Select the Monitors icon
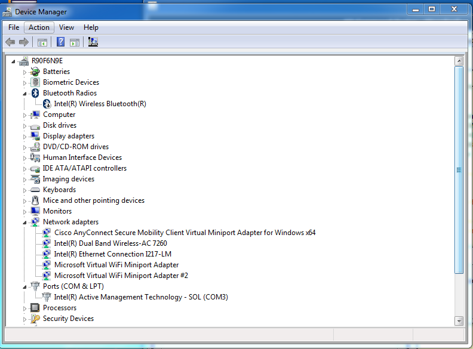Image resolution: width=473 pixels, height=349 pixels. pos(35,211)
